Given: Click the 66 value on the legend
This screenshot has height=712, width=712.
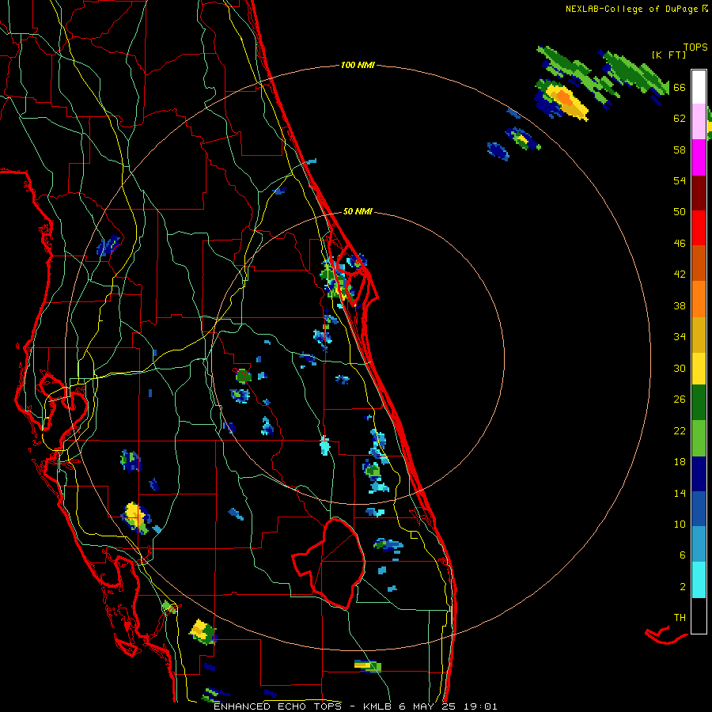Looking at the screenshot, I should 680,88.
